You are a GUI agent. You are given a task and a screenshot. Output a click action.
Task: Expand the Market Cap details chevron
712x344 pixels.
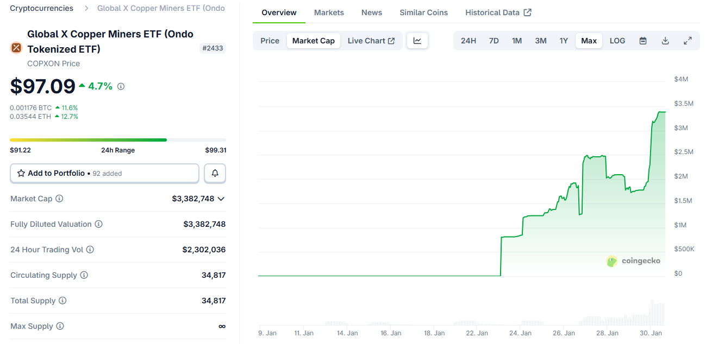[x=221, y=199]
